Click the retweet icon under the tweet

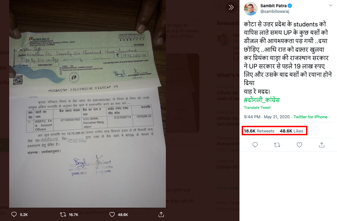277,145
